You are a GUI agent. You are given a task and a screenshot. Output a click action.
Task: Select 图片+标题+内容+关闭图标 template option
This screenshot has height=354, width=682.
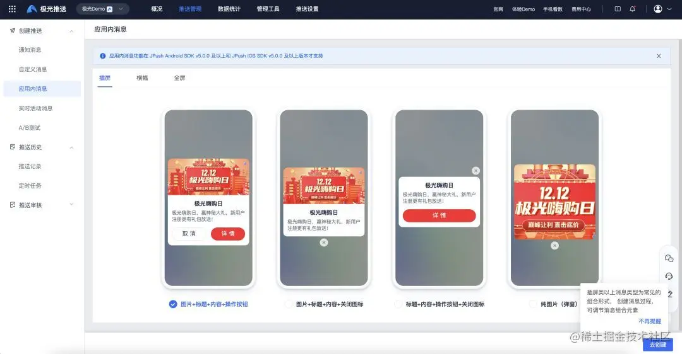tap(324, 304)
